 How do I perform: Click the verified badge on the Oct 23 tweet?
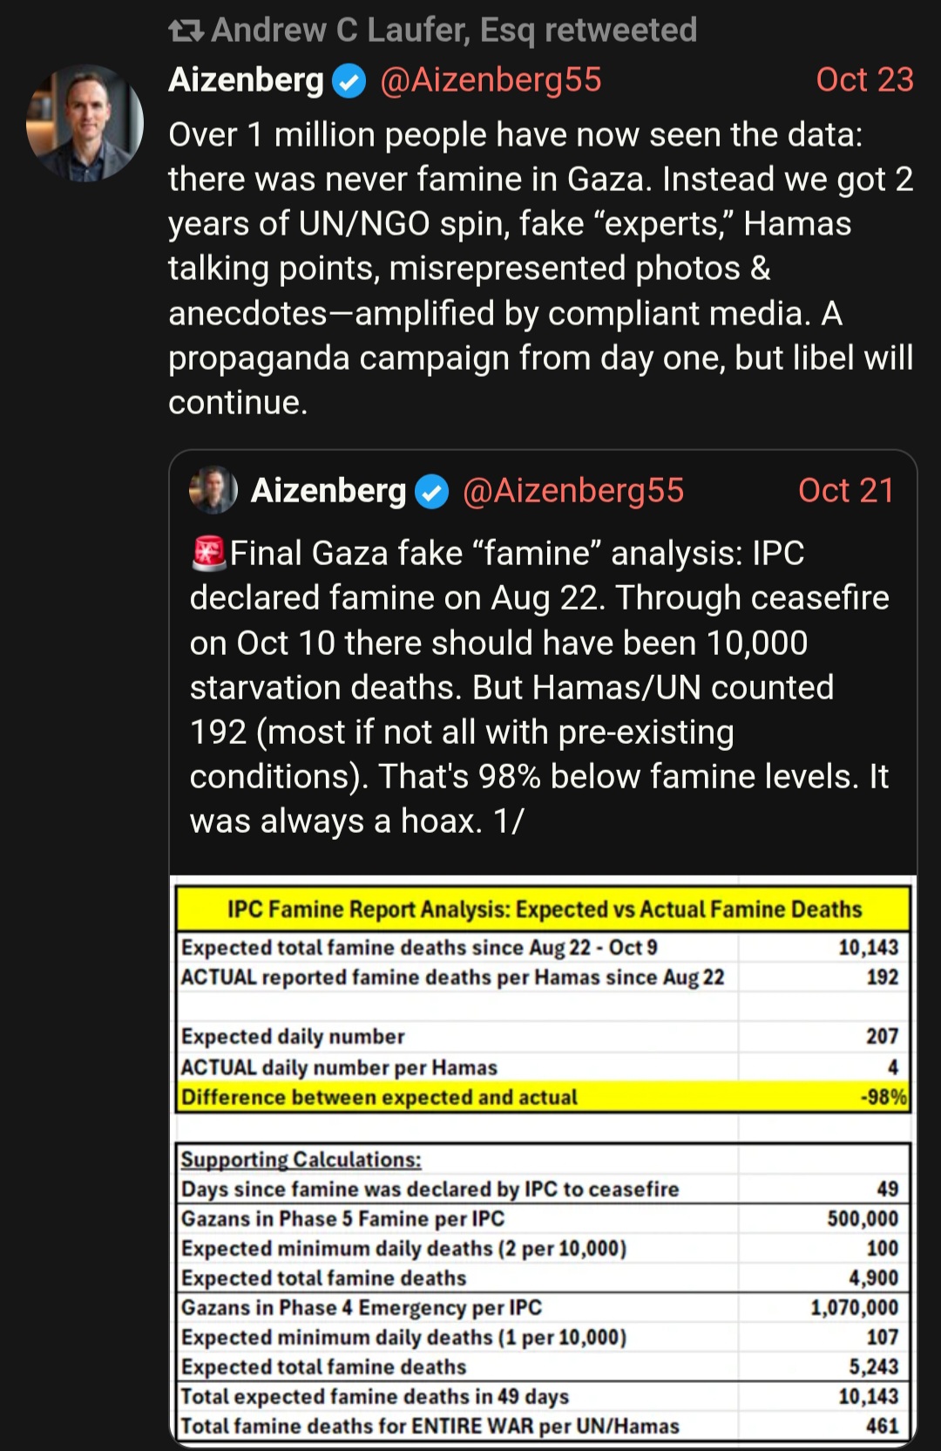[350, 82]
